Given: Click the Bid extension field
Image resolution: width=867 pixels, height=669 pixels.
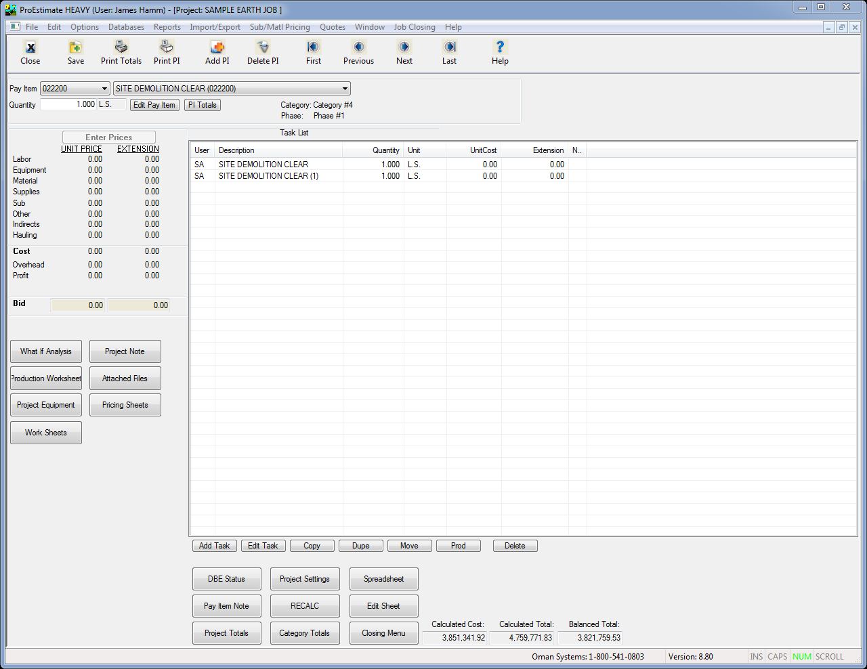Looking at the screenshot, I should pyautogui.click(x=139, y=305).
